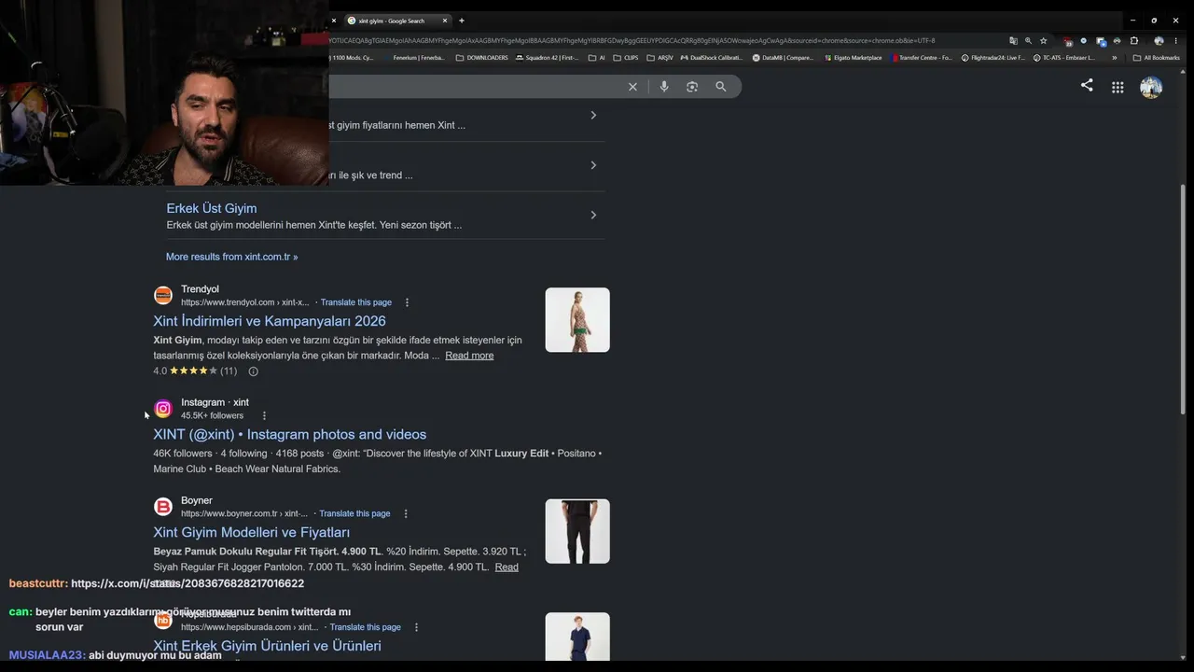Open the TC-ATS Embraer bookmark
The height and width of the screenshot is (672, 1194).
[x=1064, y=58]
